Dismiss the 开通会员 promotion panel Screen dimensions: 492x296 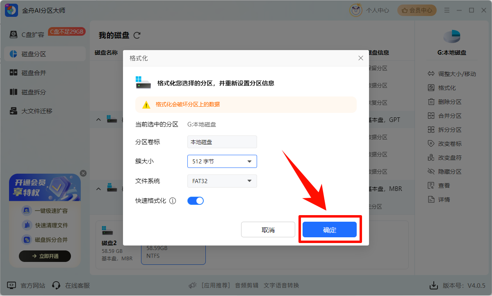(83, 173)
